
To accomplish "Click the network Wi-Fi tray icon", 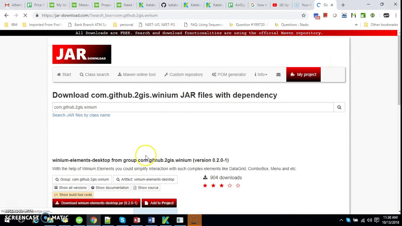I will coord(363,220).
